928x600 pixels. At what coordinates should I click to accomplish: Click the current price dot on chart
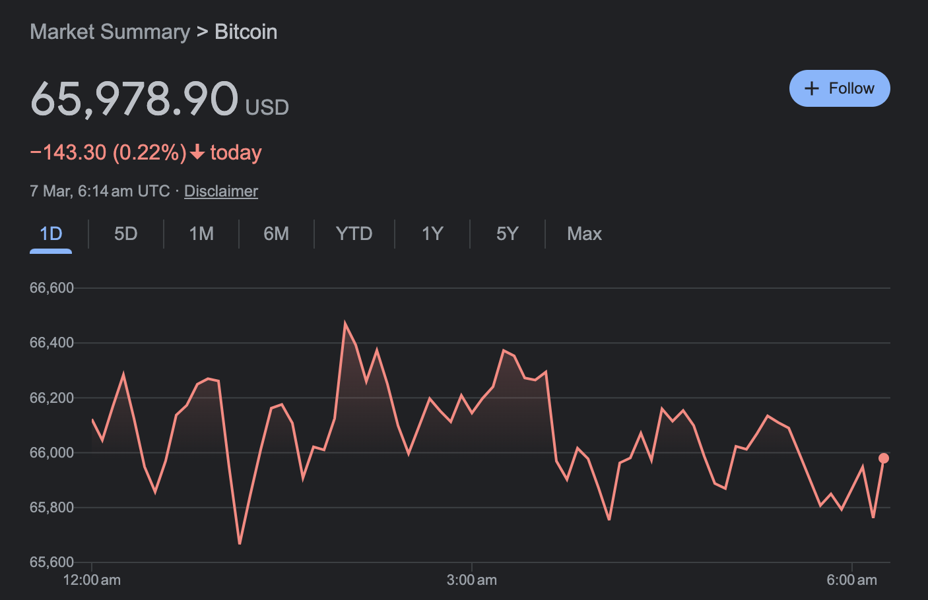pyautogui.click(x=884, y=458)
